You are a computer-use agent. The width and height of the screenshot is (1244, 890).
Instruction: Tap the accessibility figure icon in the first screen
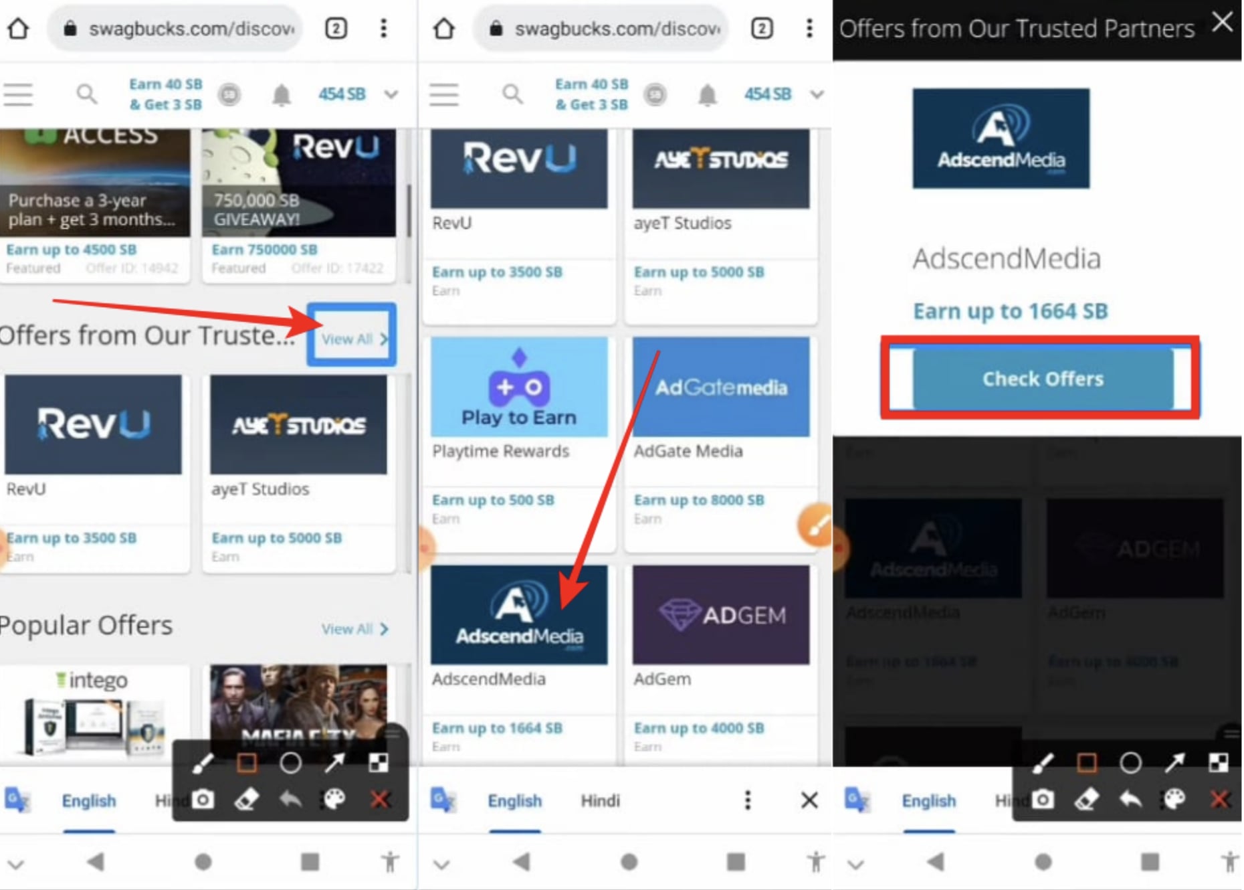point(389,862)
